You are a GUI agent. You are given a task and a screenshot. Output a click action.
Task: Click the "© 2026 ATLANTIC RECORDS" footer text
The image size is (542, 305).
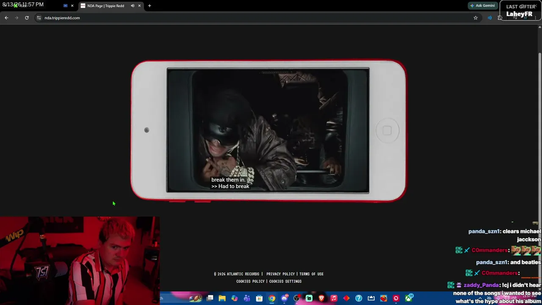237,274
